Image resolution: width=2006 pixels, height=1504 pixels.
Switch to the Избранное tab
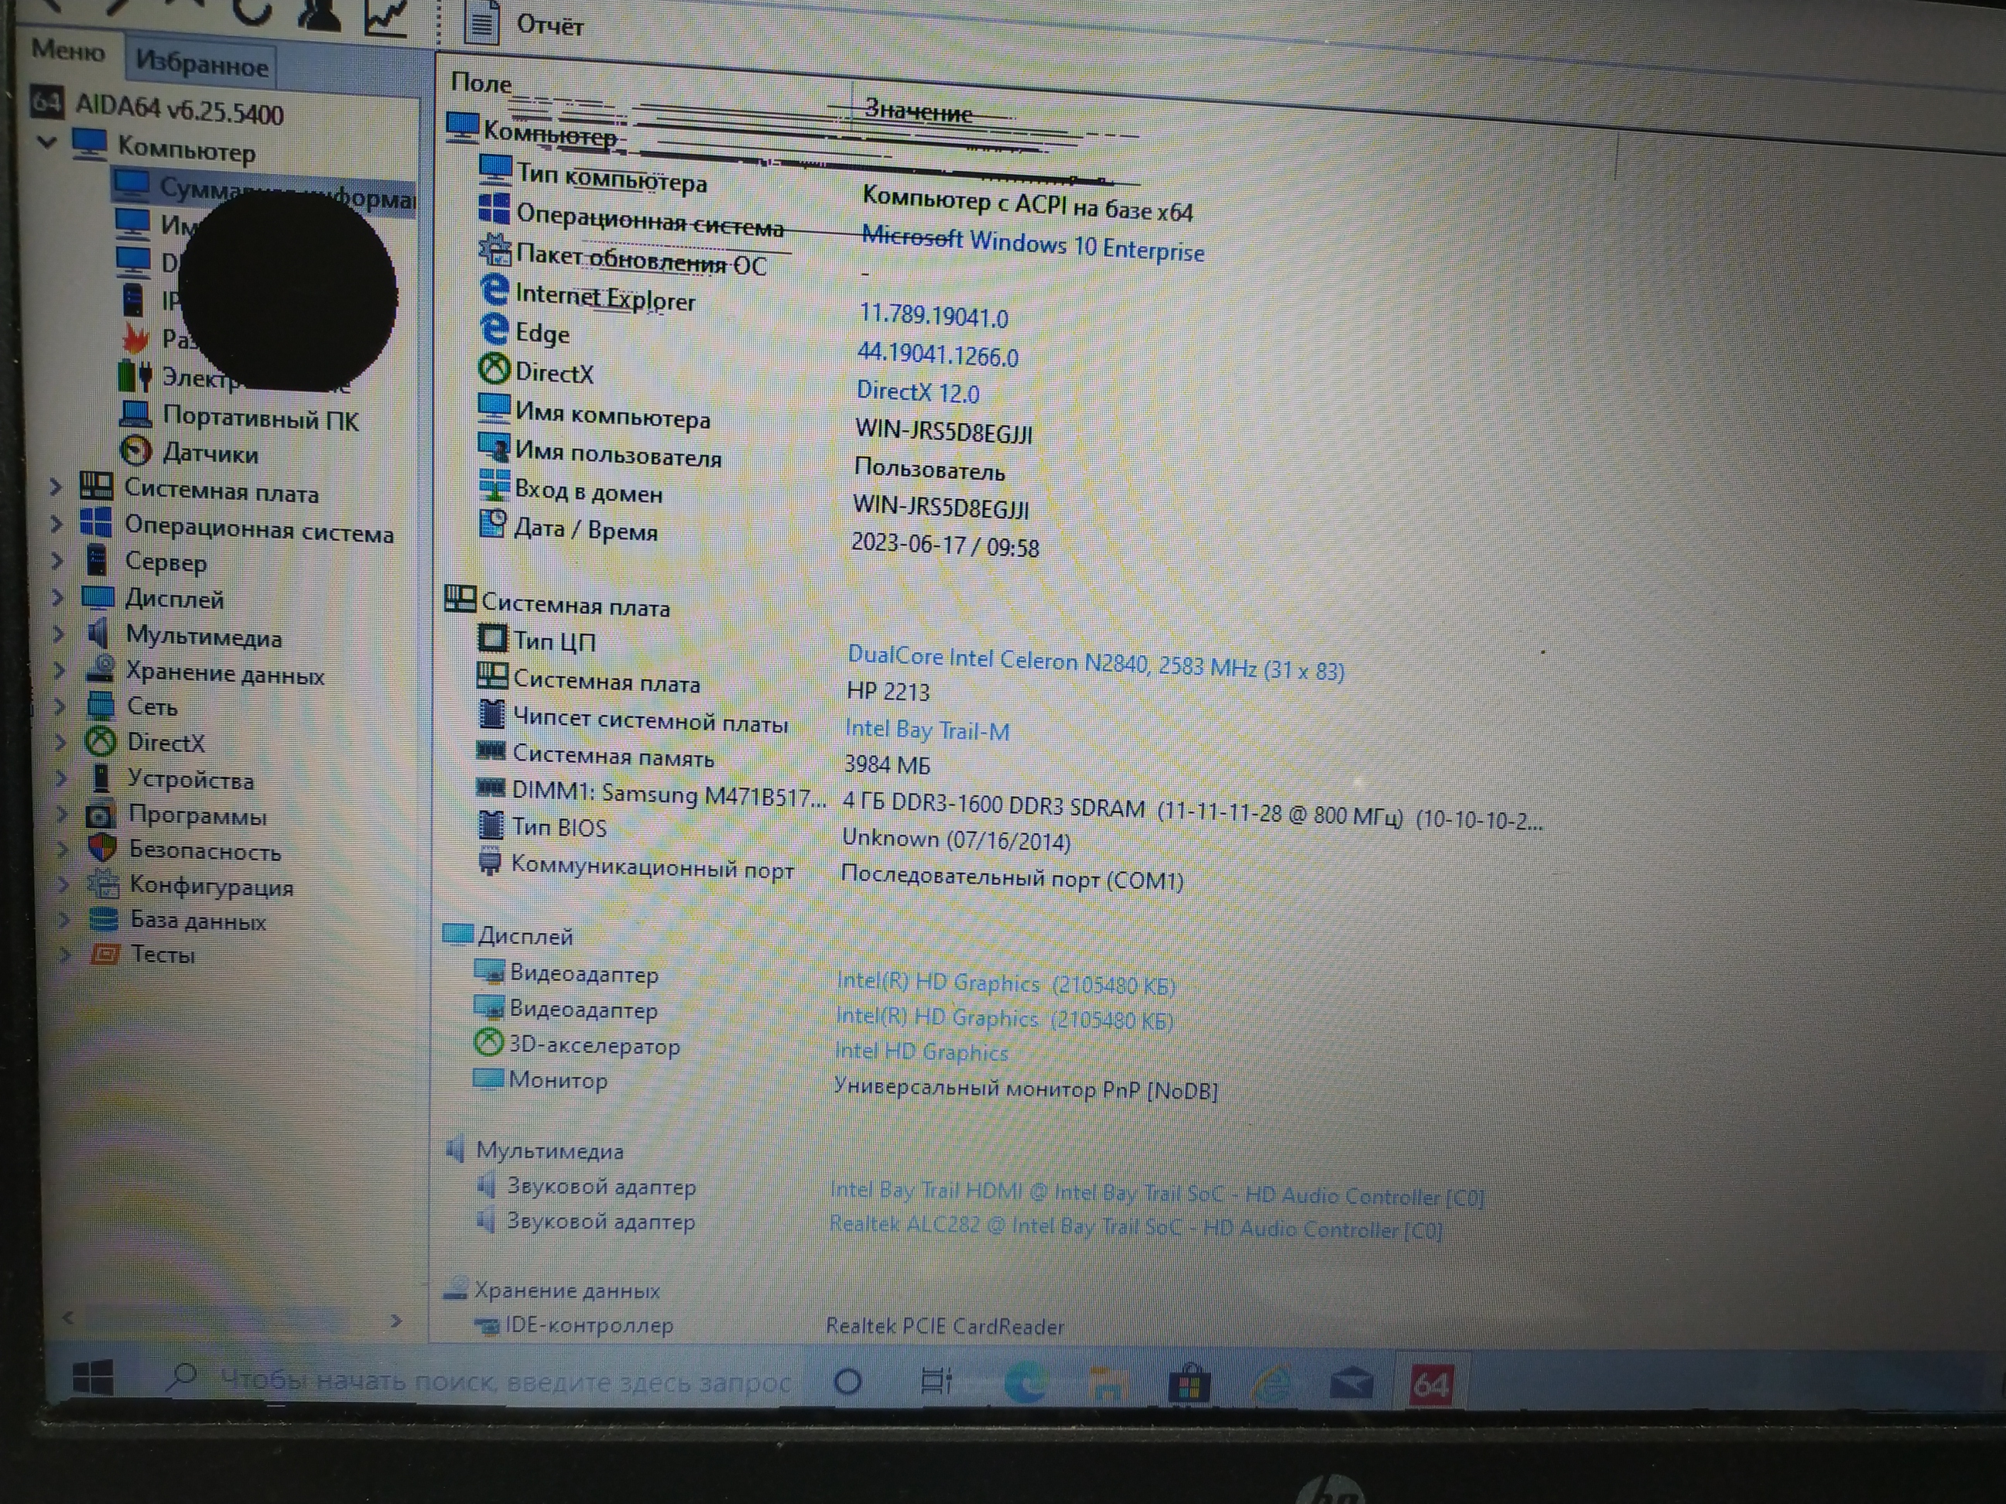200,63
